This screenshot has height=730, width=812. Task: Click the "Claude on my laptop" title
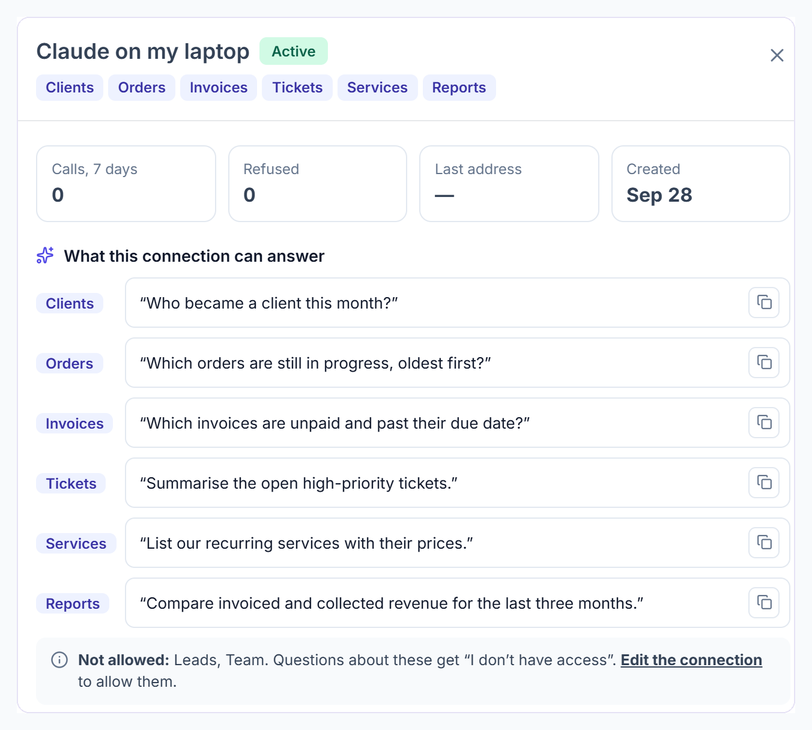[x=143, y=52]
